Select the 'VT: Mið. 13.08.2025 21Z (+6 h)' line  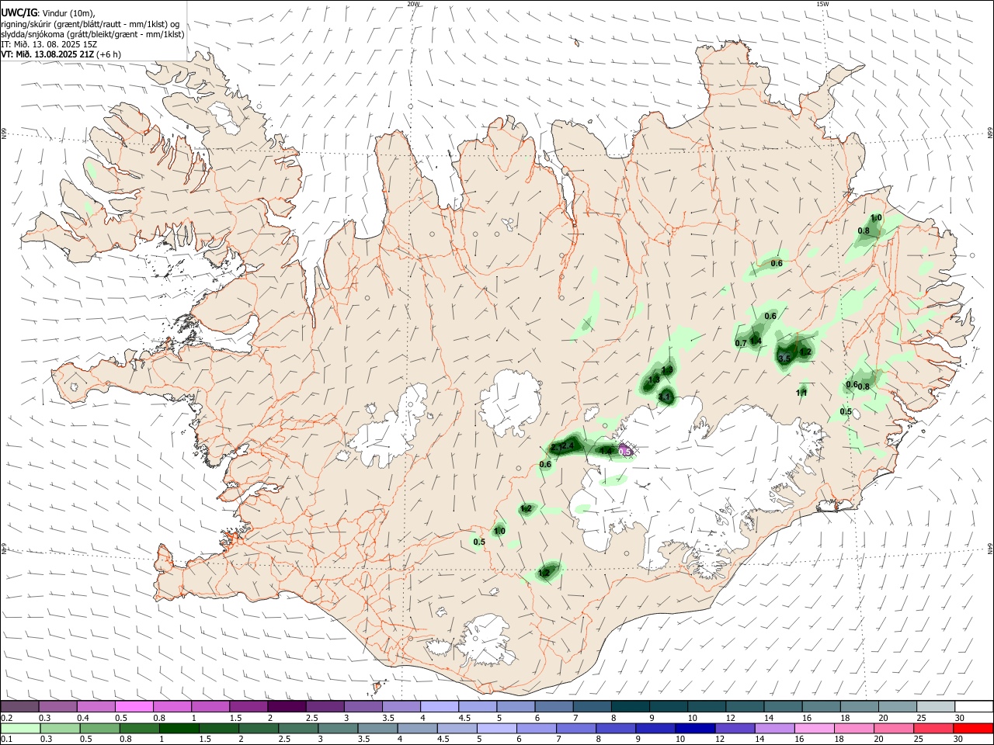pyautogui.click(x=61, y=54)
